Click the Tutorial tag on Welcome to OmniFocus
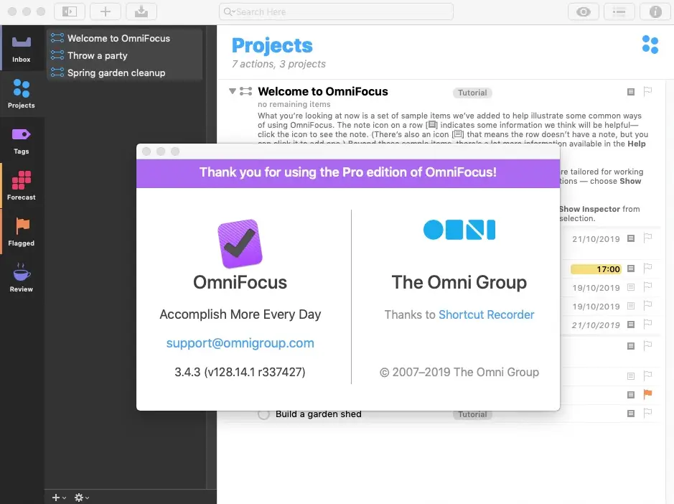This screenshot has height=504, width=674. pos(472,93)
